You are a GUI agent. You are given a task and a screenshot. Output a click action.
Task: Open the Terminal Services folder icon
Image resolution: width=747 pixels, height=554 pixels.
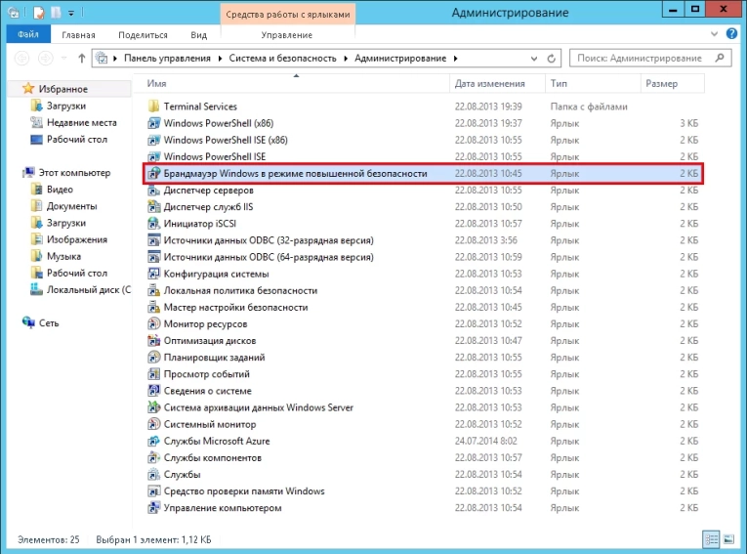[153, 107]
